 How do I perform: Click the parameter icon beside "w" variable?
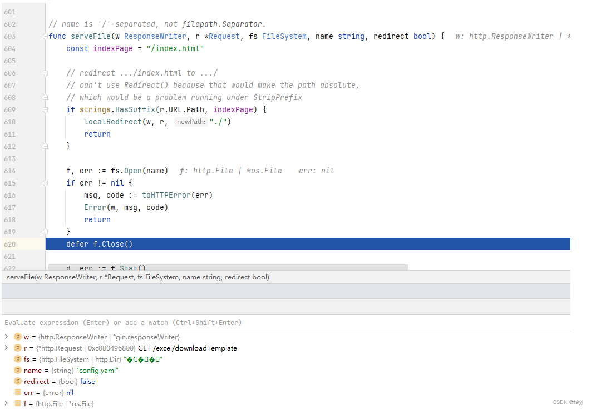[x=17, y=337]
